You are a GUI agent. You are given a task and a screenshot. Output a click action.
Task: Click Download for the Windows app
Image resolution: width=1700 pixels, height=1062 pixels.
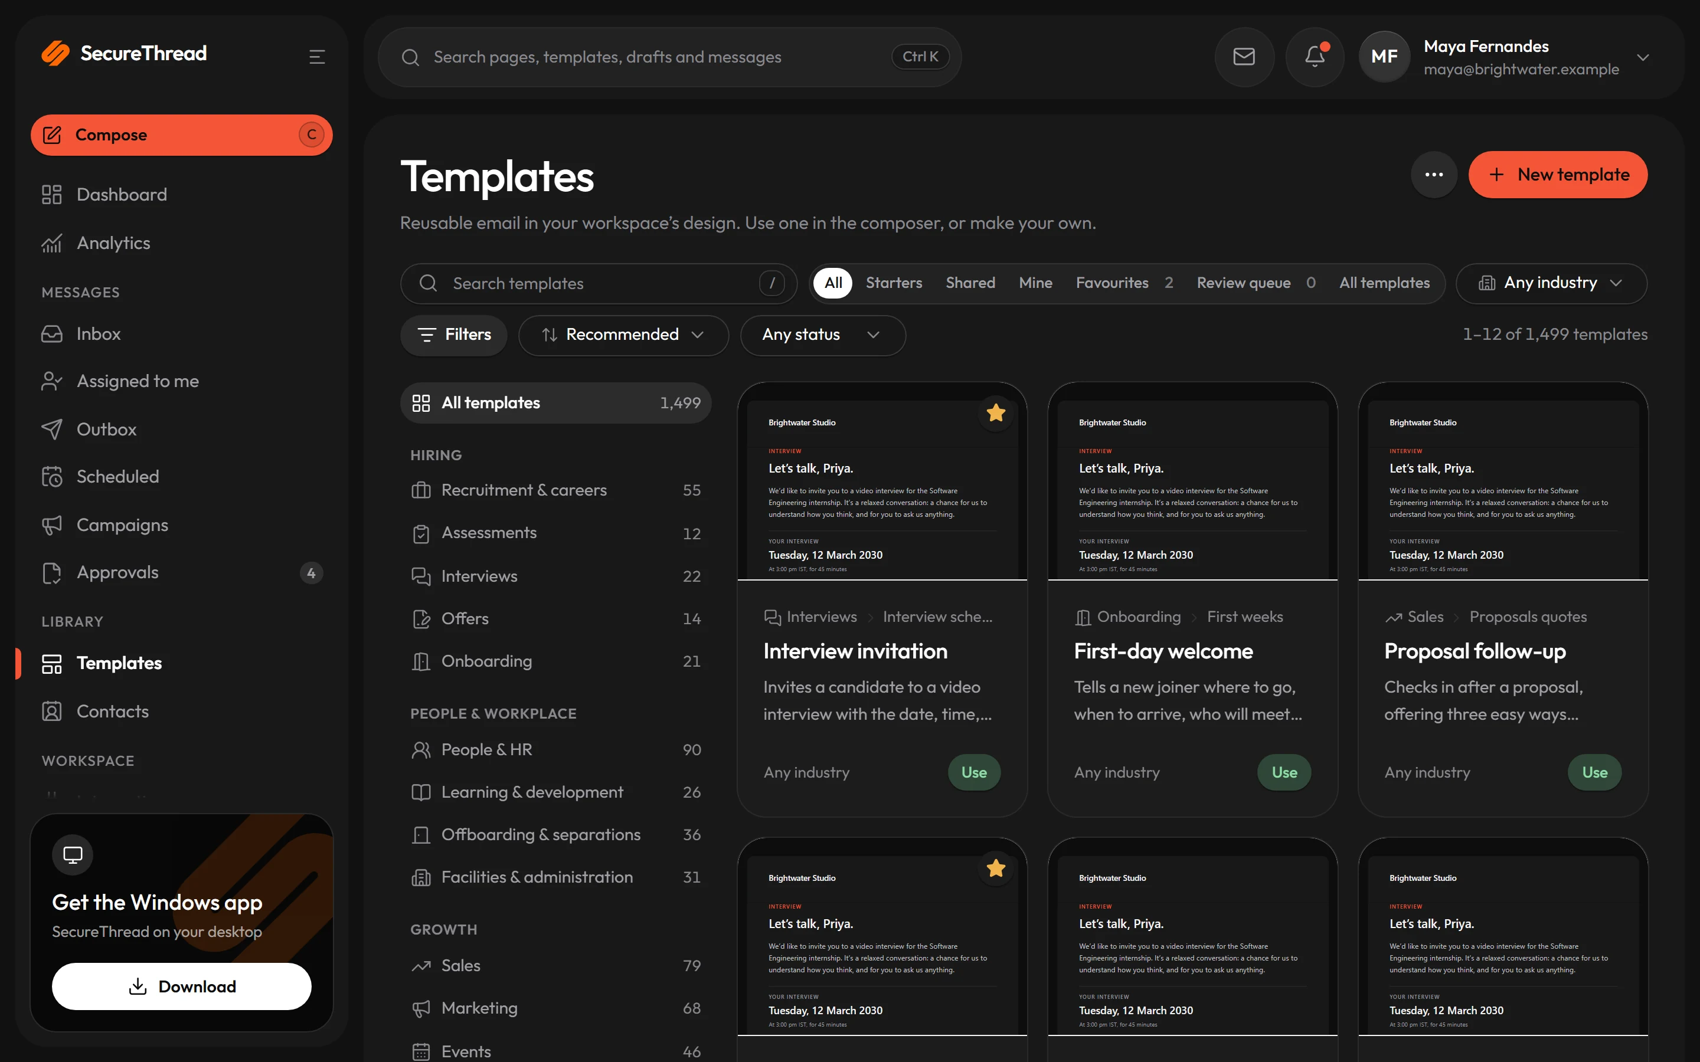(x=181, y=986)
